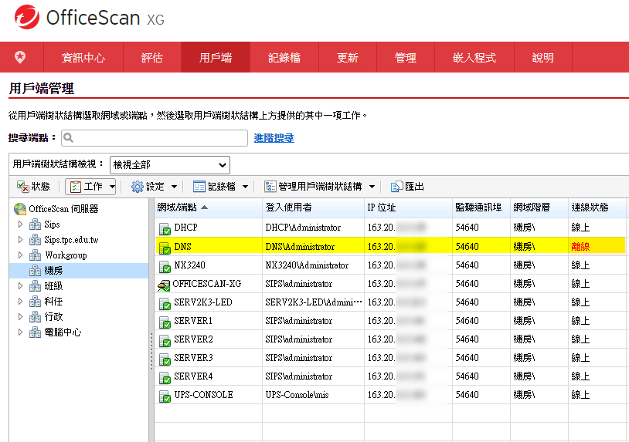This screenshot has width=629, height=442.
Task: Click the 進階搜尋 advanced search link
Action: point(274,138)
